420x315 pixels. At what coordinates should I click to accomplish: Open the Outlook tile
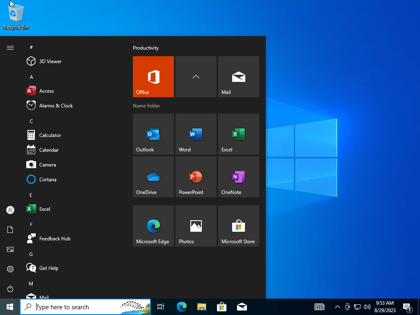point(153,134)
